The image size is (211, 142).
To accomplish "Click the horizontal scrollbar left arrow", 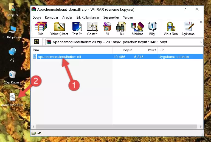I will click(x=33, y=126).
